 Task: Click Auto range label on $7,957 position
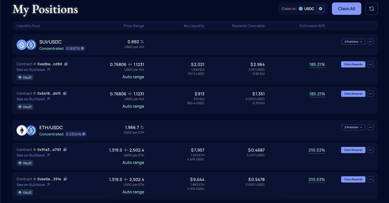[x=133, y=163]
